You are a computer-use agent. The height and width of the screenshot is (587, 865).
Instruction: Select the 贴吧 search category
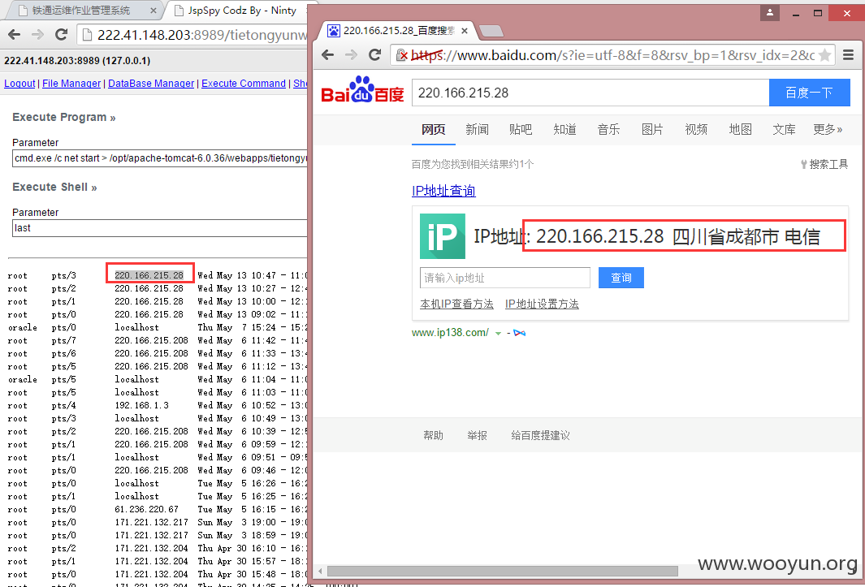521,130
